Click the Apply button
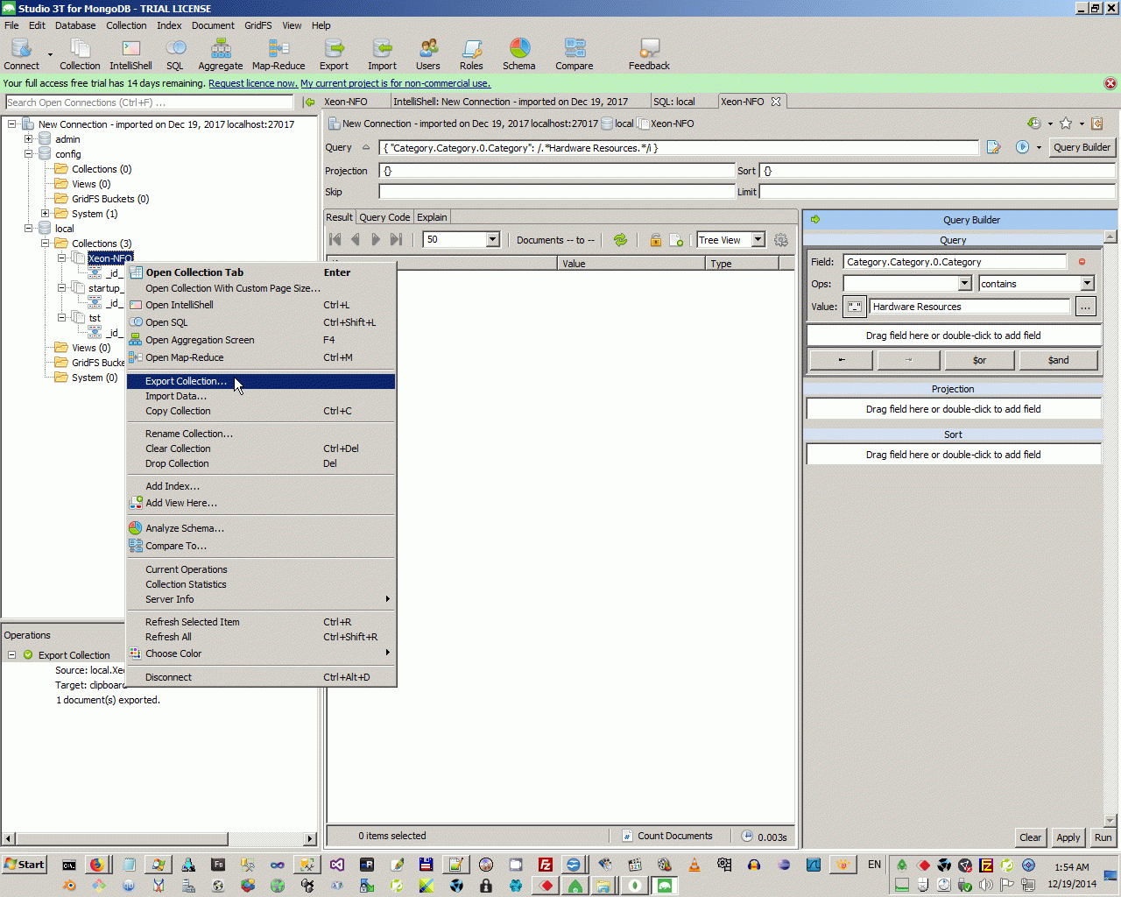The image size is (1121, 897). (1068, 837)
